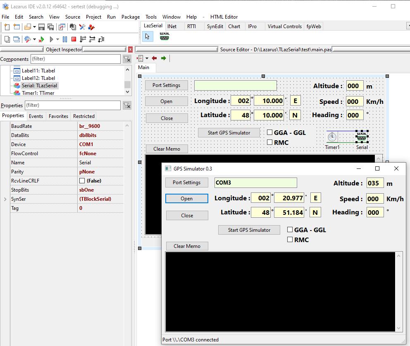Click the grey Run play icon
This screenshot has width=410, height=346.
pyautogui.click(x=52, y=39)
